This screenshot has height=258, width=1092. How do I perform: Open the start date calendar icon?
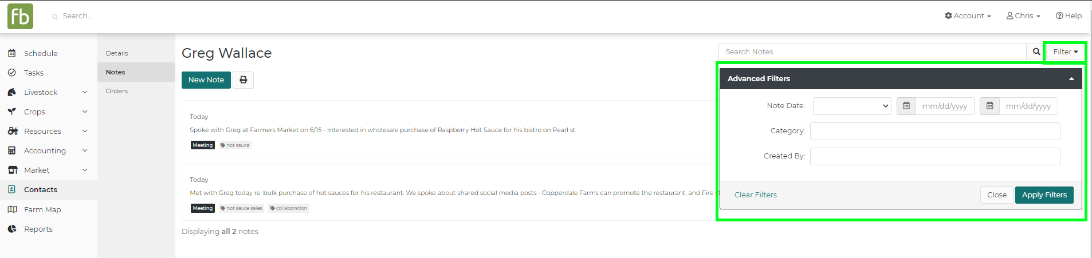tap(906, 106)
